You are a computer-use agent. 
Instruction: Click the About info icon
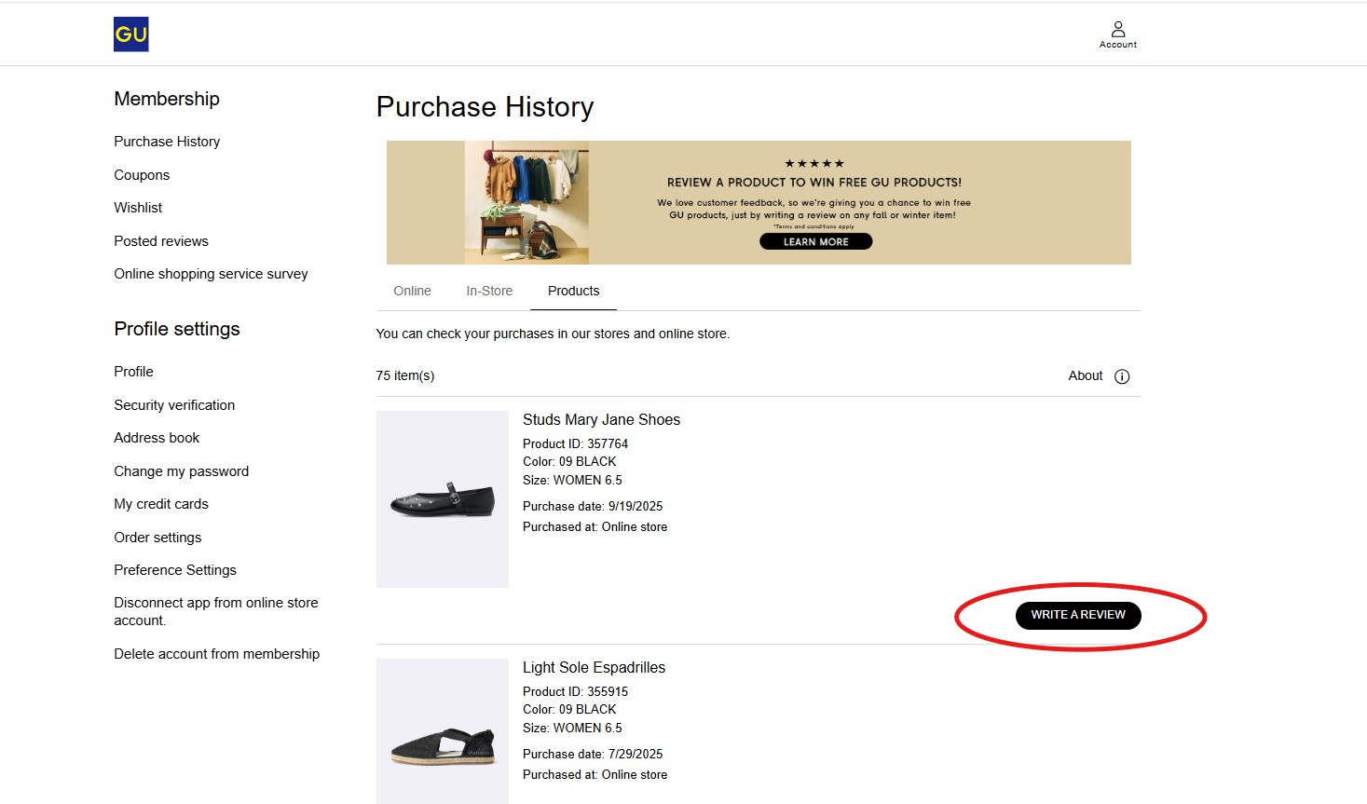(x=1122, y=376)
